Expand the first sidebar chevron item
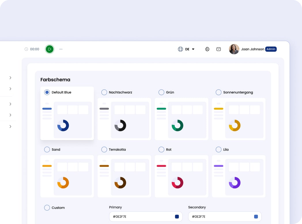Viewport: 302px width, 224px height. [x=10, y=78]
